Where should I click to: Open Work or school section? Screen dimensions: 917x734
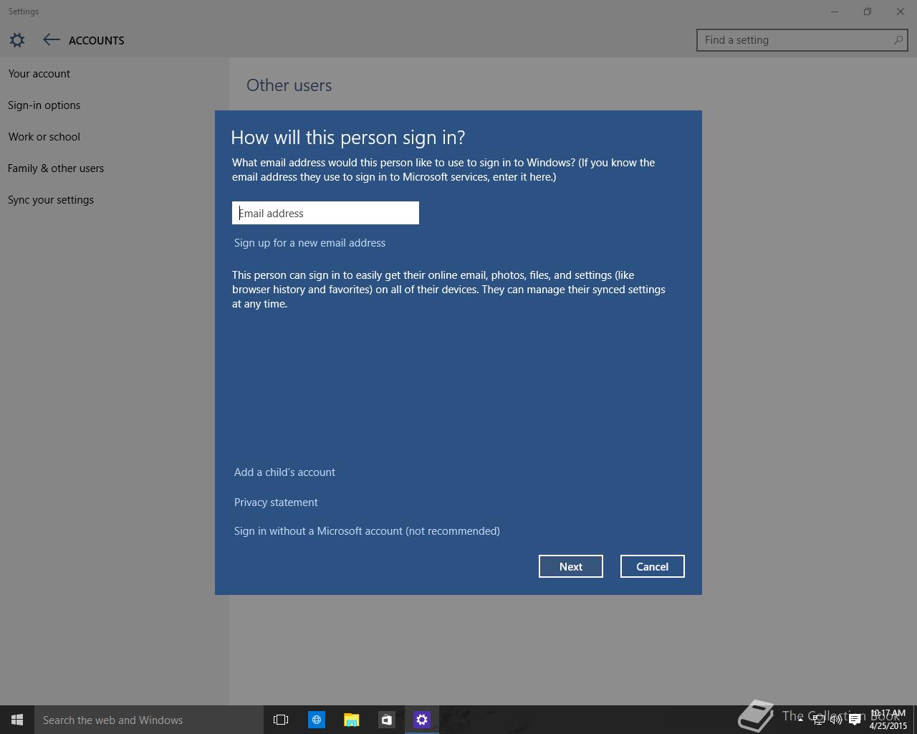pyautogui.click(x=44, y=137)
